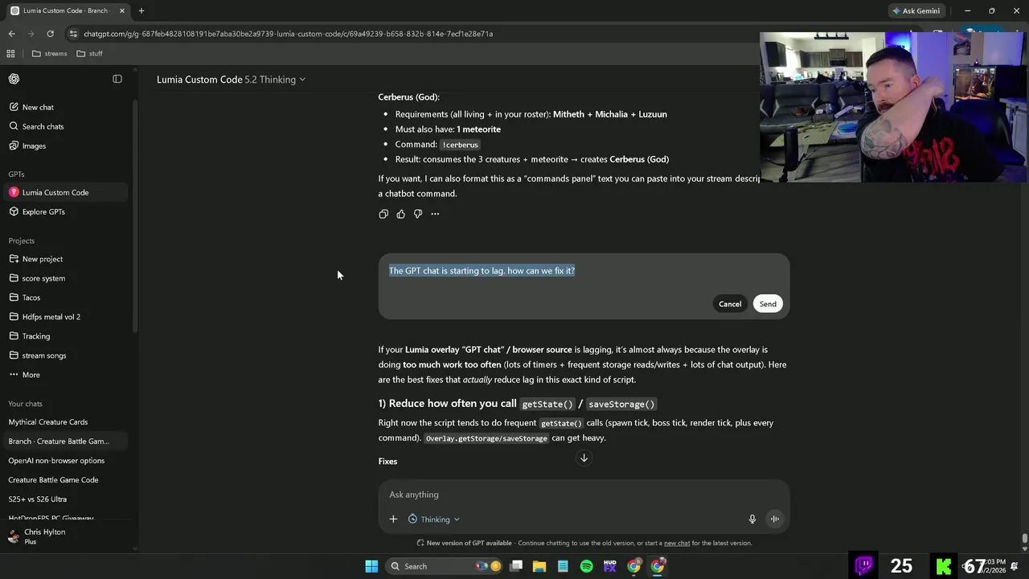
Task: Open the more actions ellipsis under response
Action: pos(435,214)
